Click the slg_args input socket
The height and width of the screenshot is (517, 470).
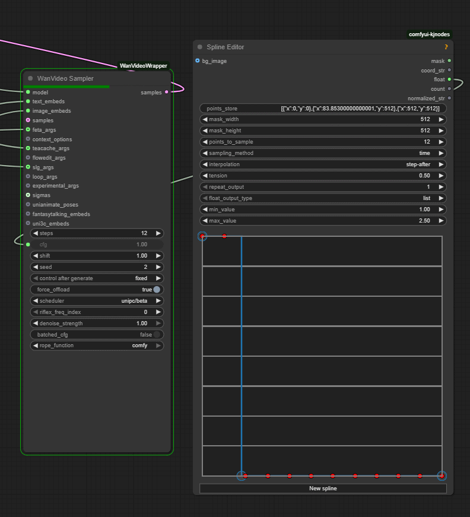28,167
